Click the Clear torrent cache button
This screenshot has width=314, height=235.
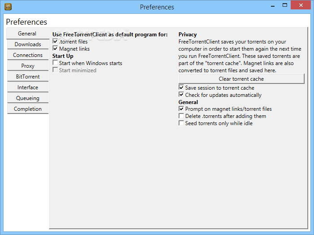[241, 79]
